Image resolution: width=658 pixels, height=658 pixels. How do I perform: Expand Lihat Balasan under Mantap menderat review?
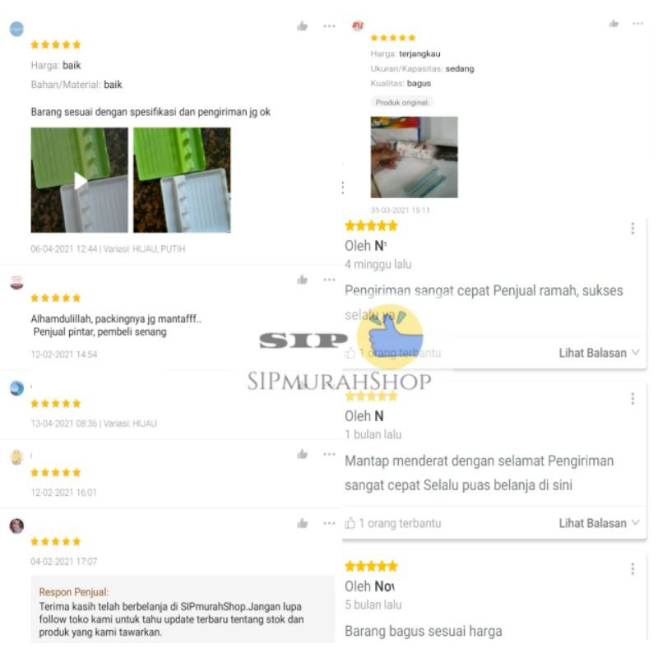(599, 523)
